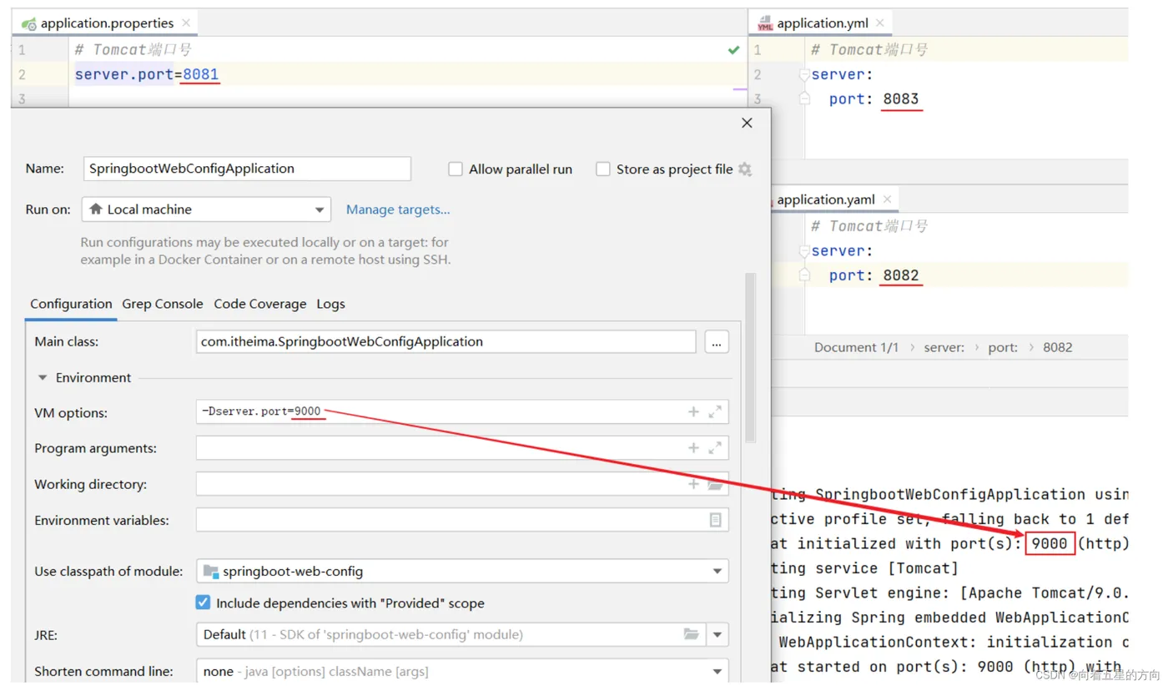Click the Manage targets link
The image size is (1168, 686).
(x=398, y=209)
